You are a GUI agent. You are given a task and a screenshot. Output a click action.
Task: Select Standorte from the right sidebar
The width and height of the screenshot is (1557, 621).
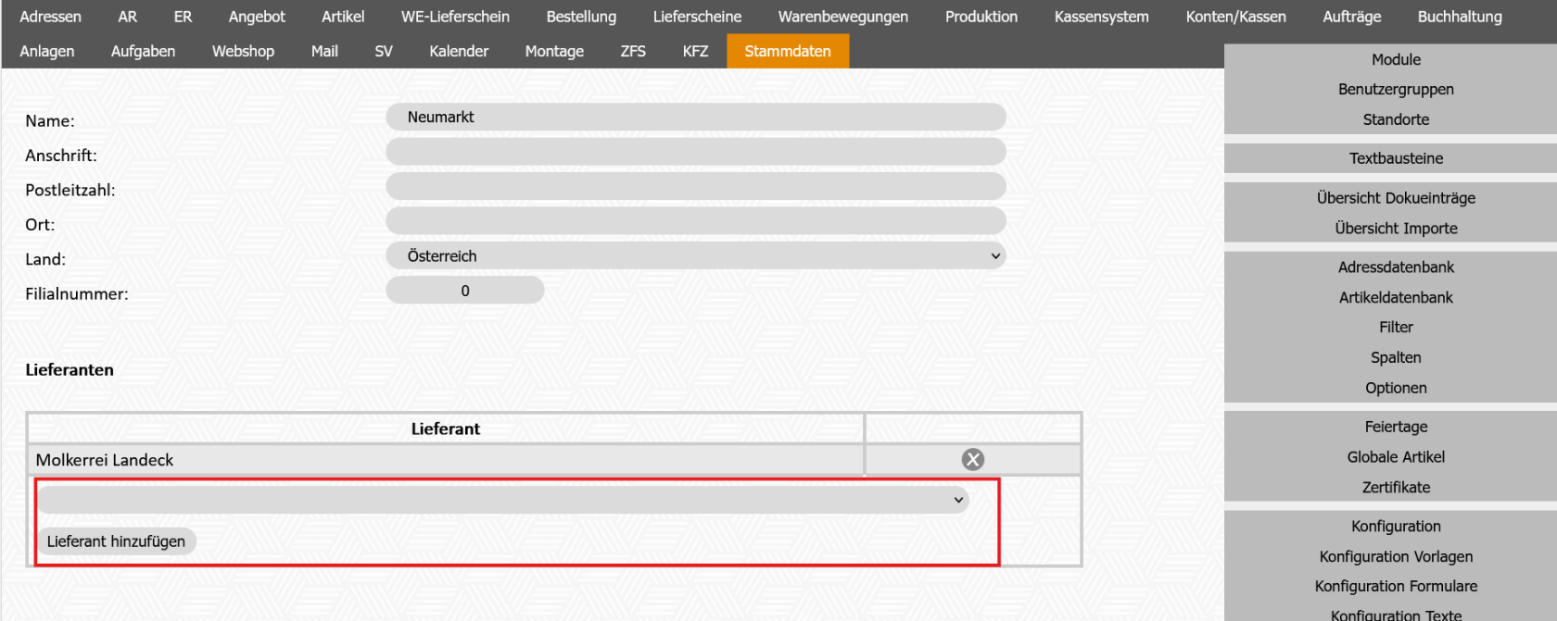(1395, 119)
